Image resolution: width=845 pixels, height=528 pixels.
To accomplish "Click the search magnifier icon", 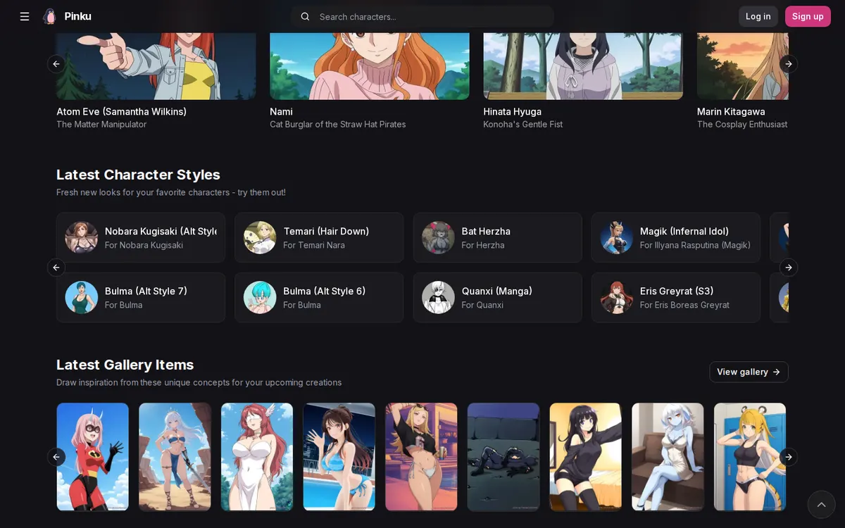I will point(305,16).
